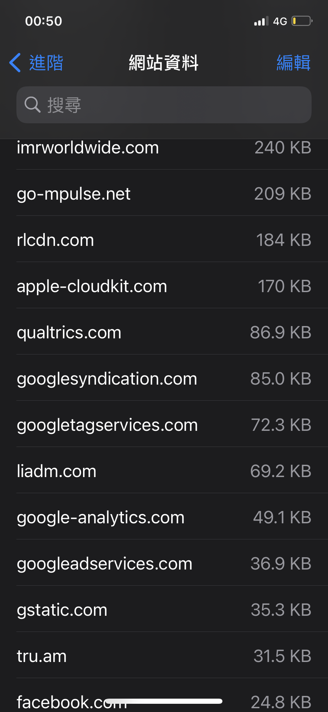The height and width of the screenshot is (712, 328).
Task: Choose the apple-cloudkit.com row
Action: pyautogui.click(x=164, y=286)
